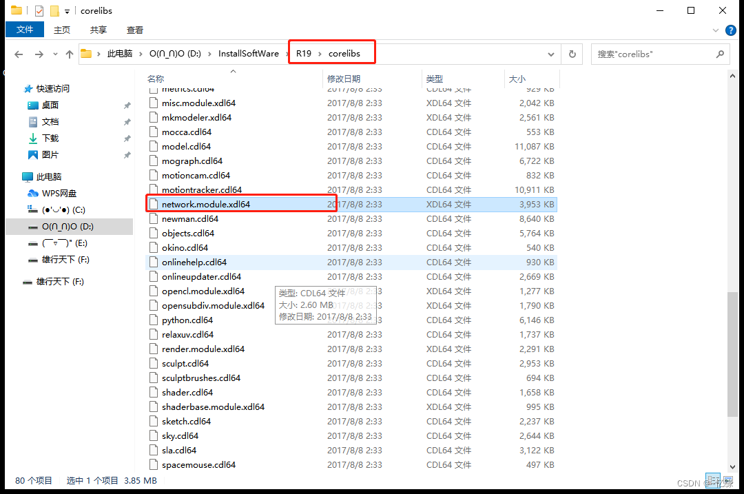Viewport: 744px width, 494px height.
Task: Select R19 in the address breadcrumb
Action: 304,54
